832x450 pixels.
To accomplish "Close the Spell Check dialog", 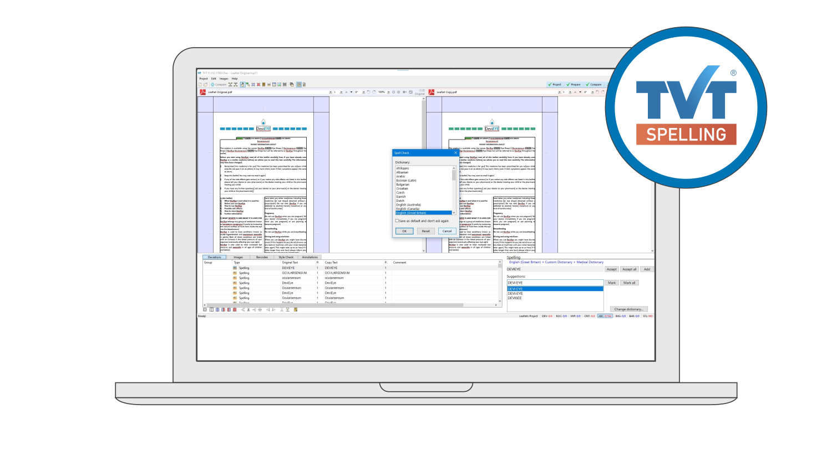I will coord(455,152).
